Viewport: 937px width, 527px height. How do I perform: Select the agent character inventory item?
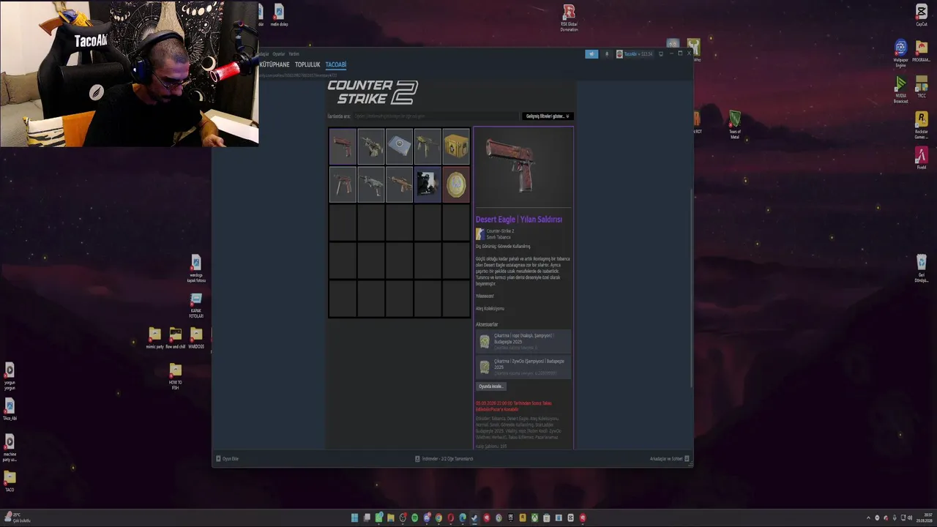428,184
